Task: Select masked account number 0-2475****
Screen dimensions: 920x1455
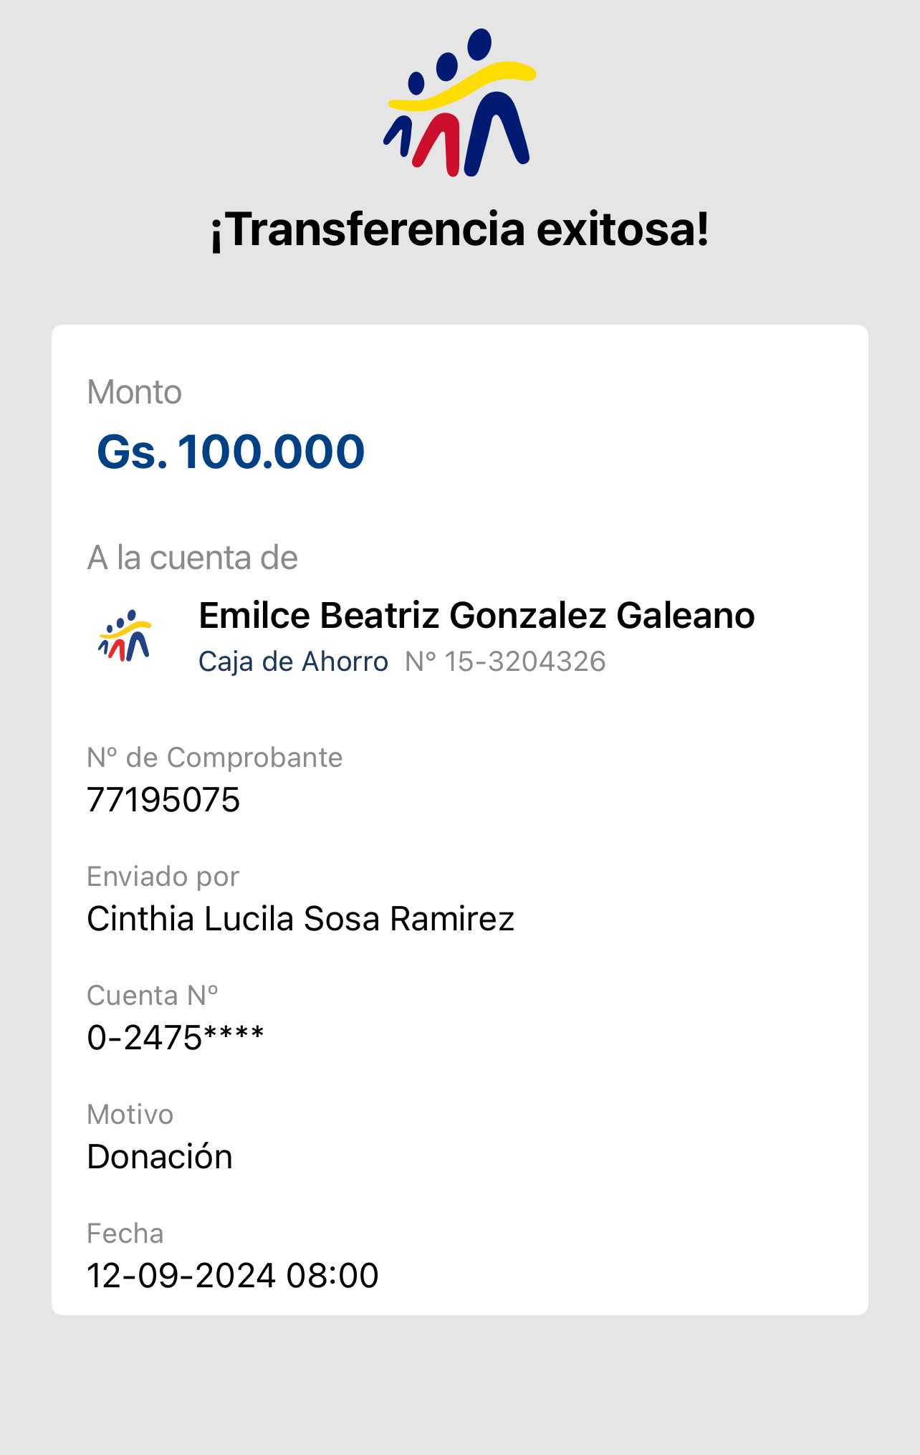Action: coord(176,1038)
